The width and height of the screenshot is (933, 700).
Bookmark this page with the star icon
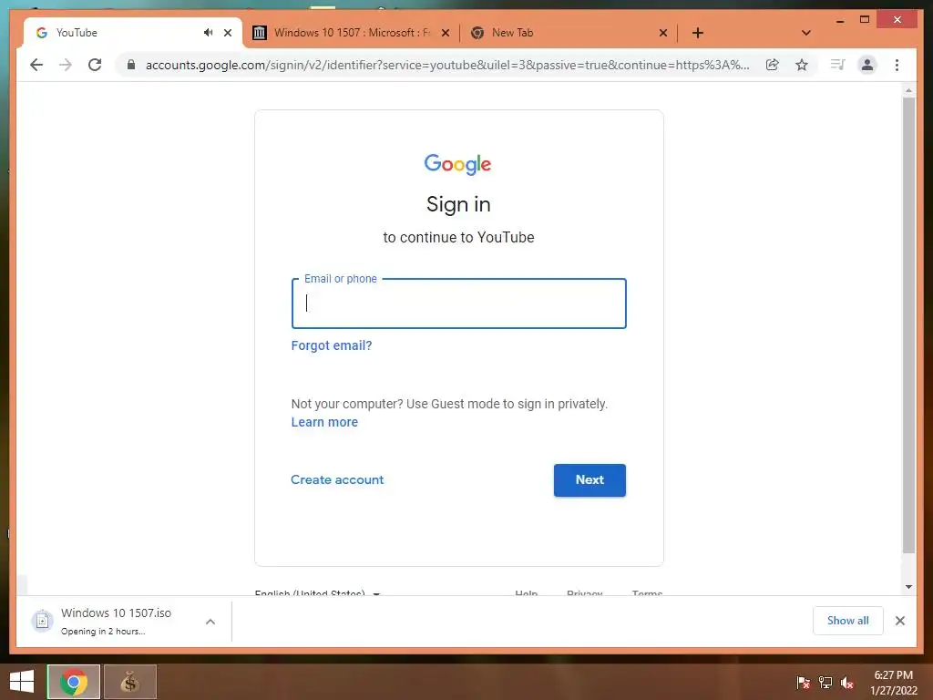pyautogui.click(x=802, y=65)
